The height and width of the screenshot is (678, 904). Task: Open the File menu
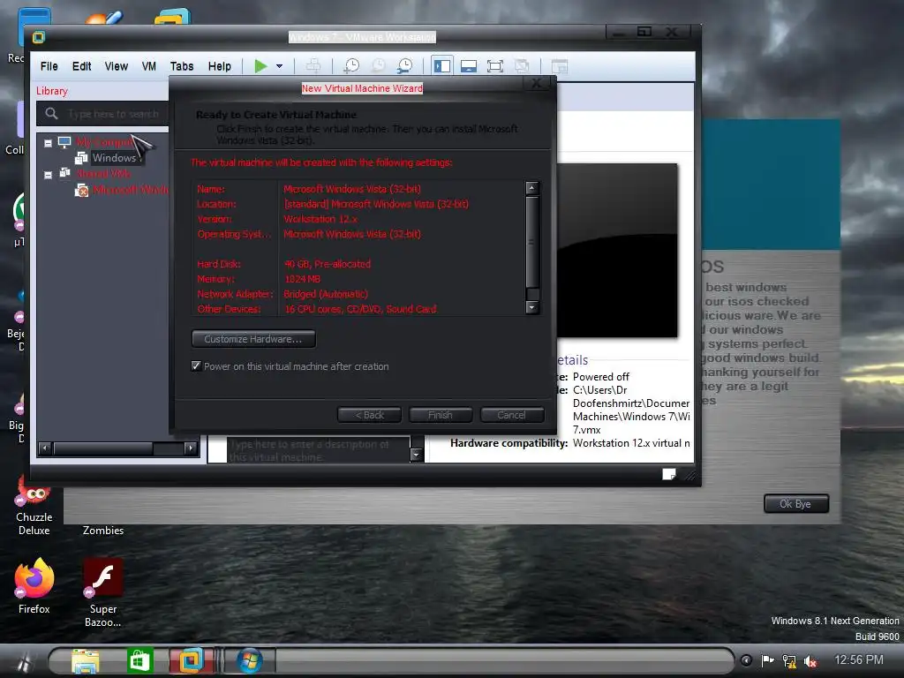click(49, 66)
